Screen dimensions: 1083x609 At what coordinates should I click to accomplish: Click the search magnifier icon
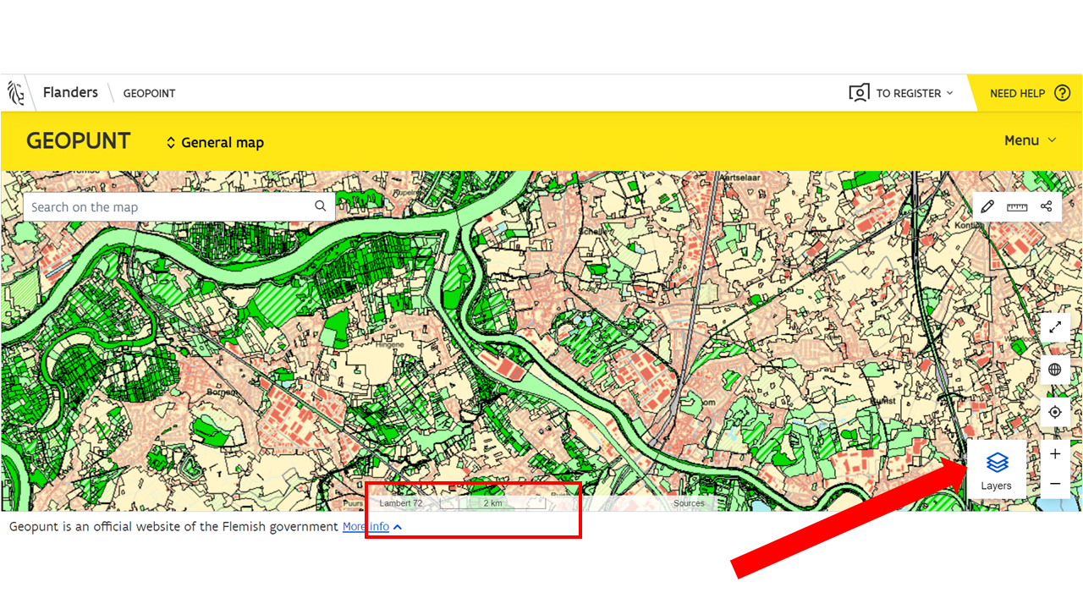coord(320,206)
